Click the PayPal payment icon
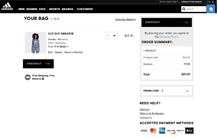The image size is (218, 139). [180, 131]
